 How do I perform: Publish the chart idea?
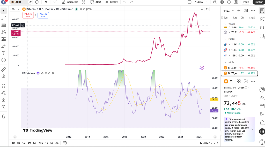click(259, 2)
